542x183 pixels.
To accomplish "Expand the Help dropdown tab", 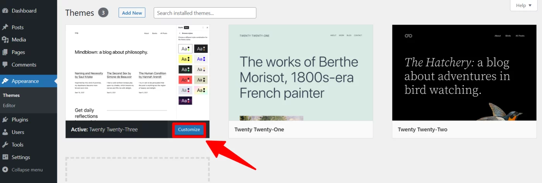I will [524, 5].
